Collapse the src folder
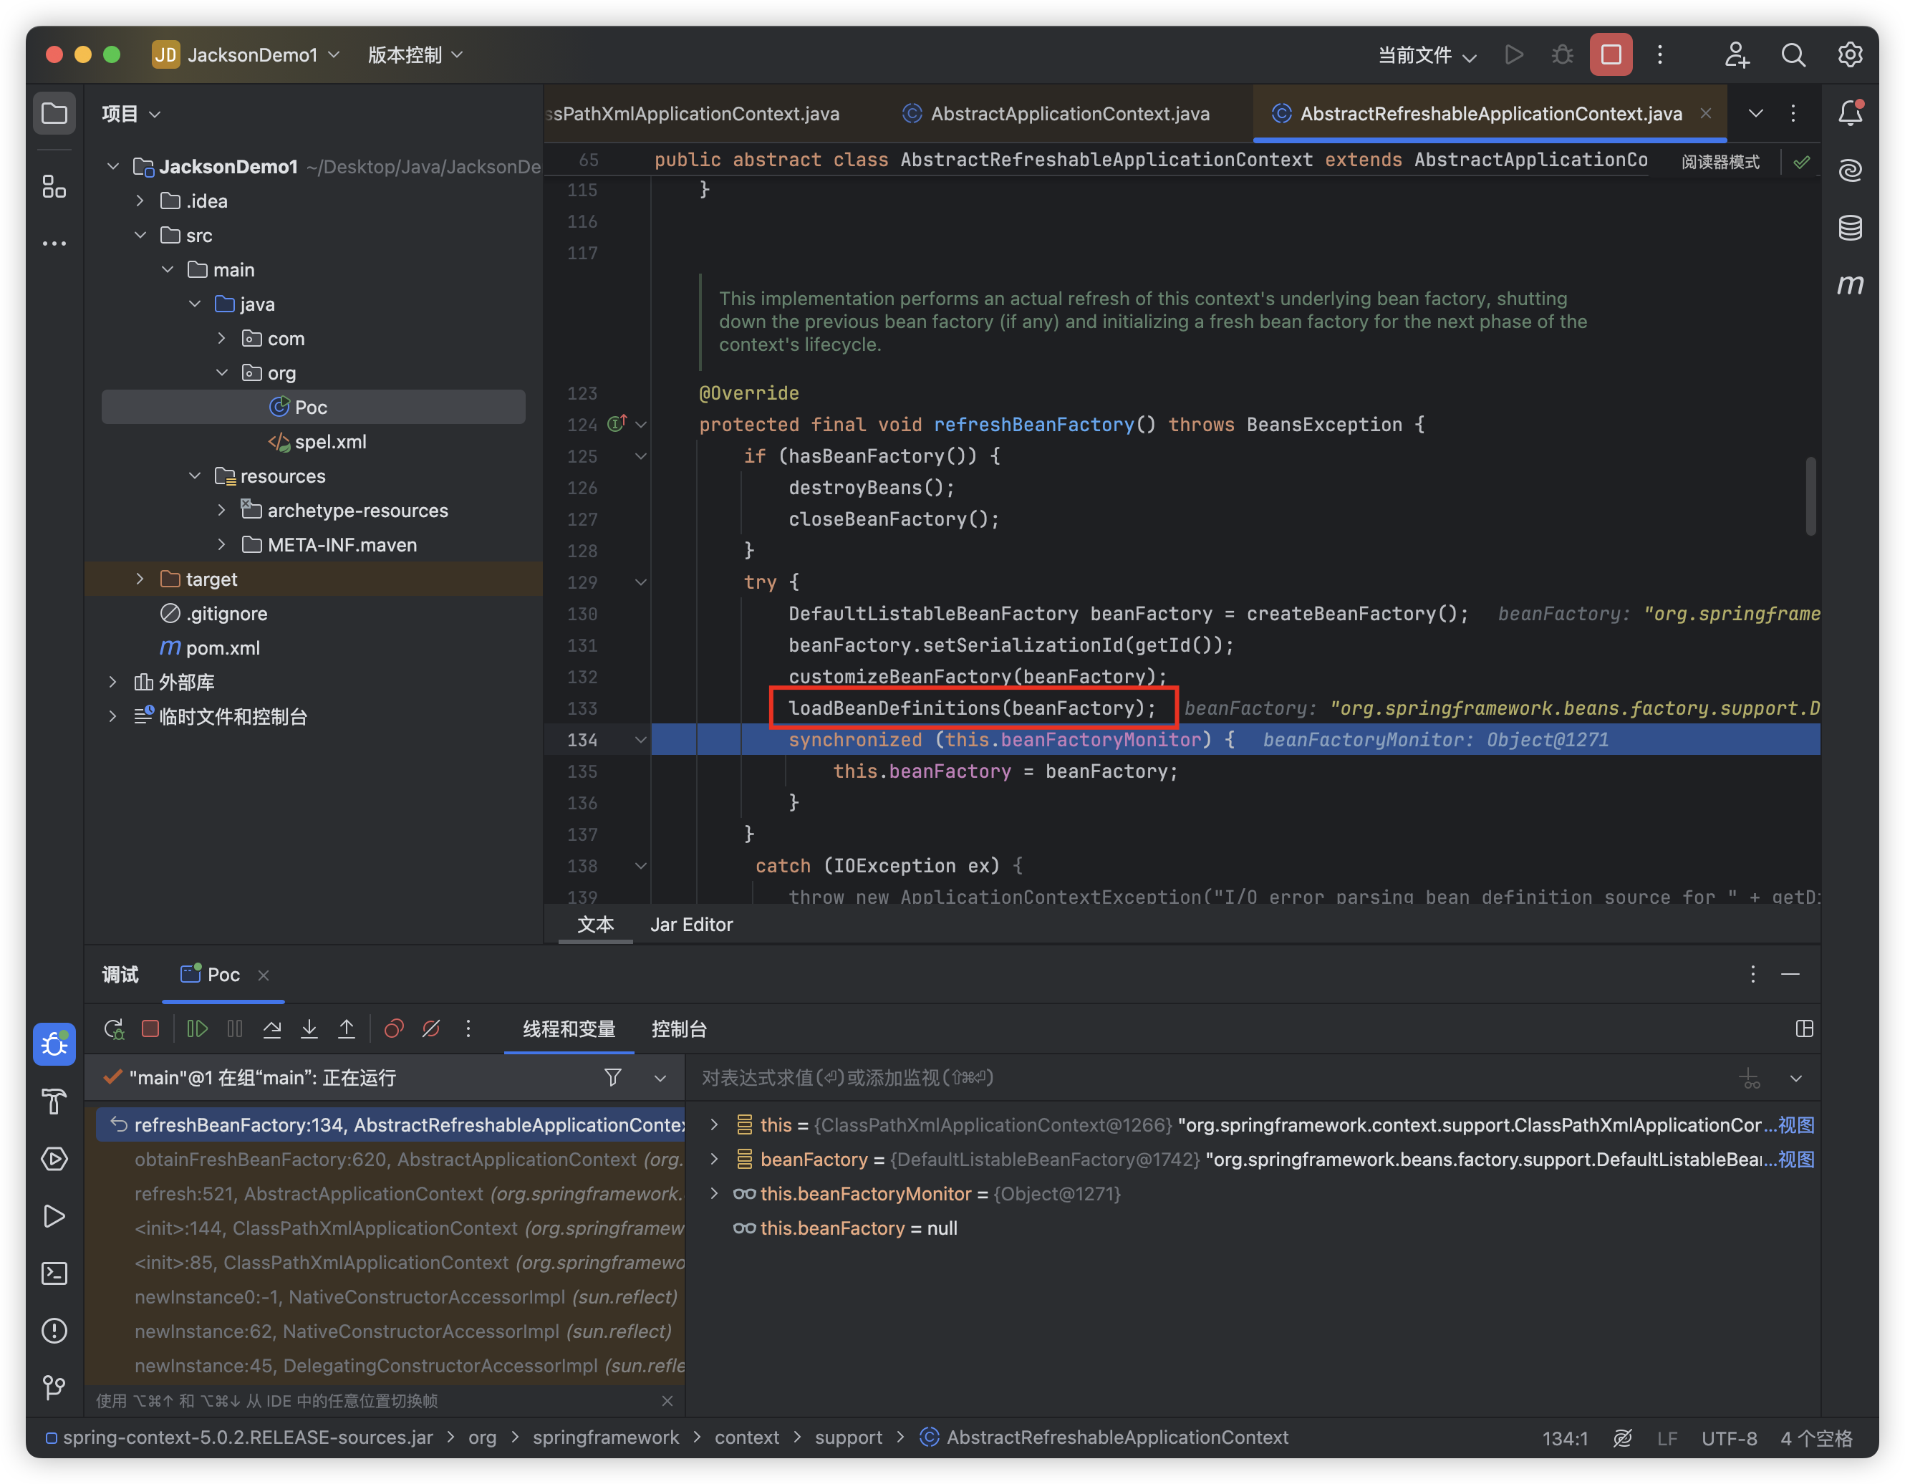The height and width of the screenshot is (1484, 1905). [140, 236]
